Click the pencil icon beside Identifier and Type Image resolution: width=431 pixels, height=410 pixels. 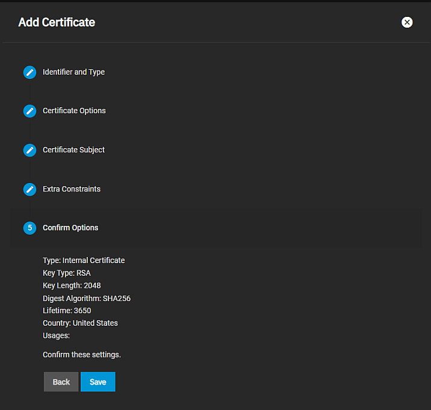click(x=29, y=72)
